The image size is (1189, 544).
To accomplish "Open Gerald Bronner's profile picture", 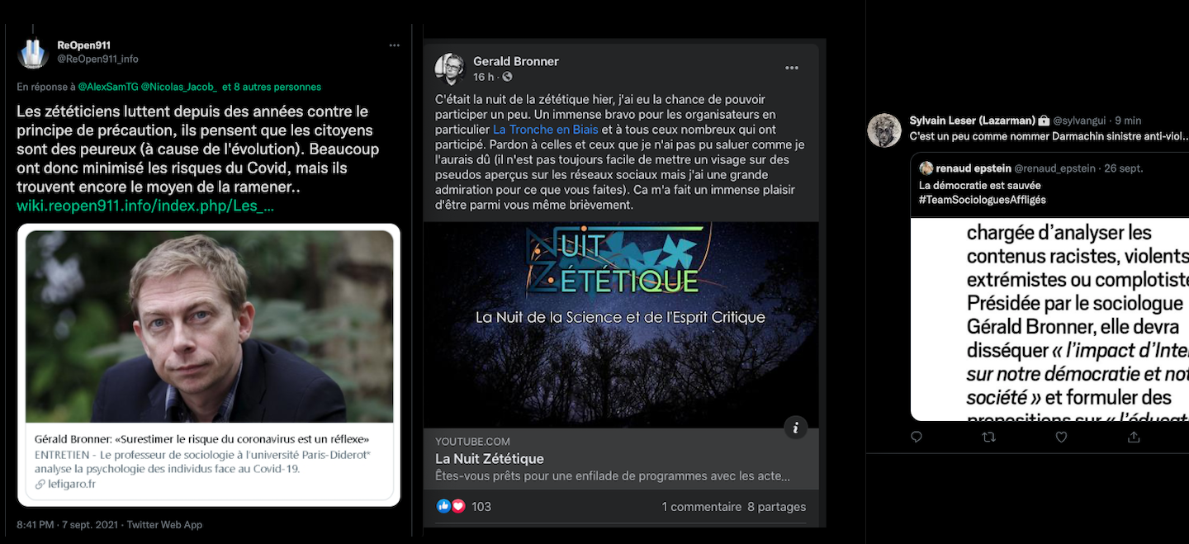I will click(x=450, y=69).
